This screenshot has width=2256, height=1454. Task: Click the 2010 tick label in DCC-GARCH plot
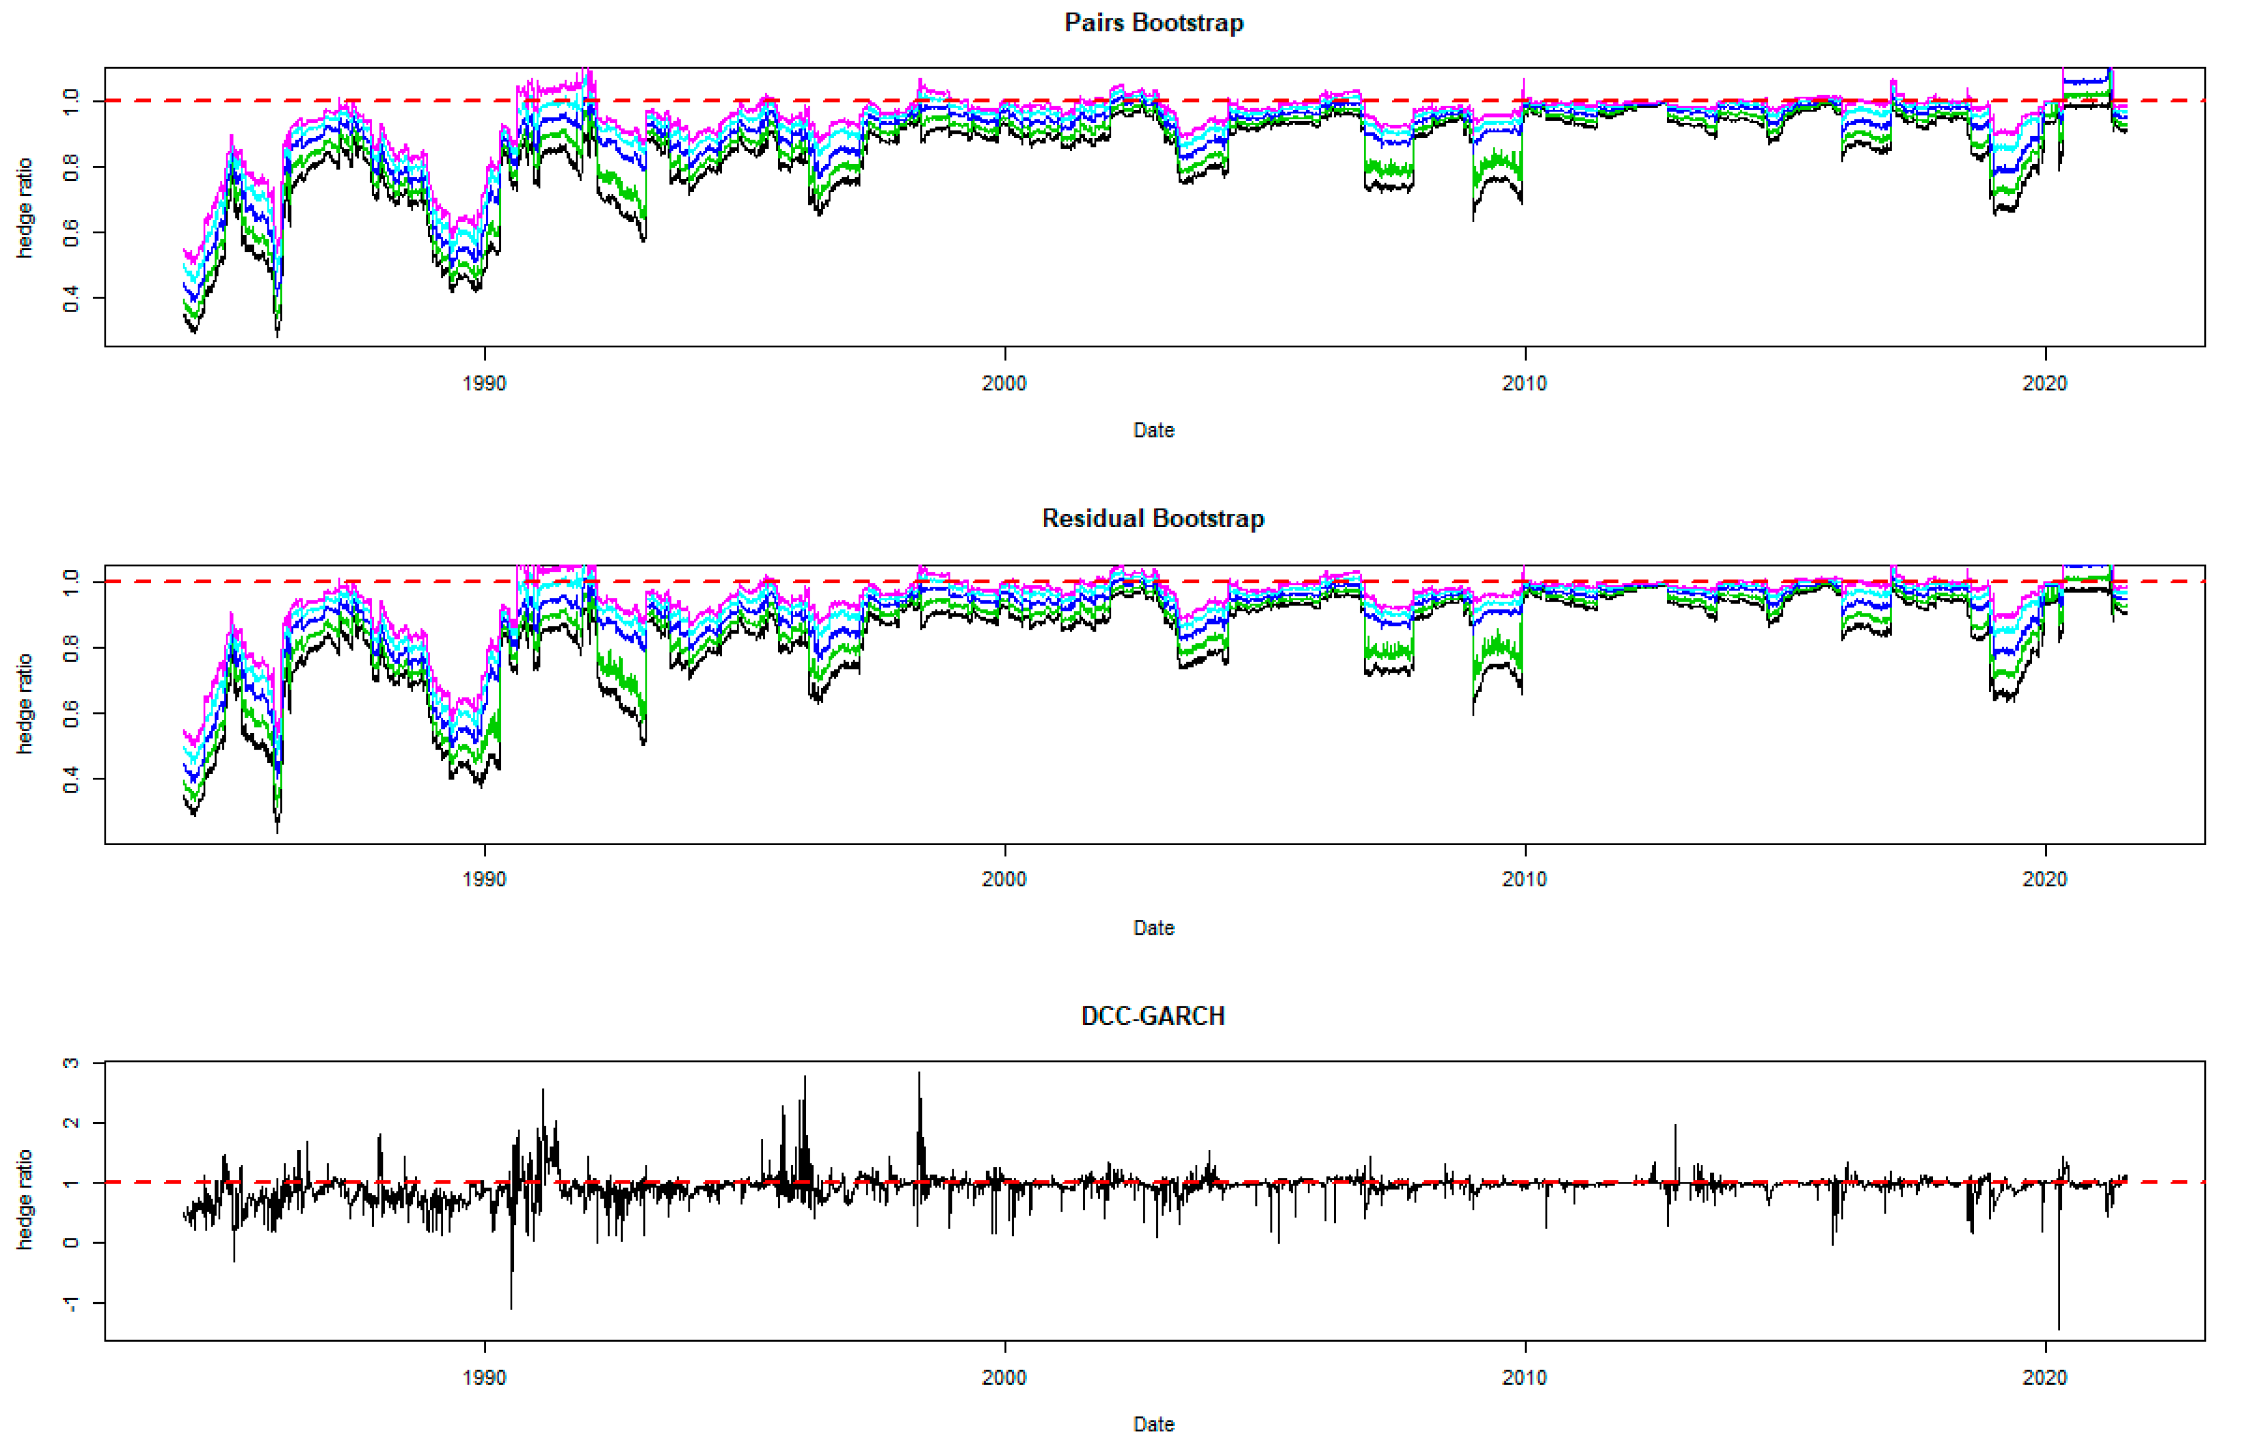[x=1524, y=1378]
